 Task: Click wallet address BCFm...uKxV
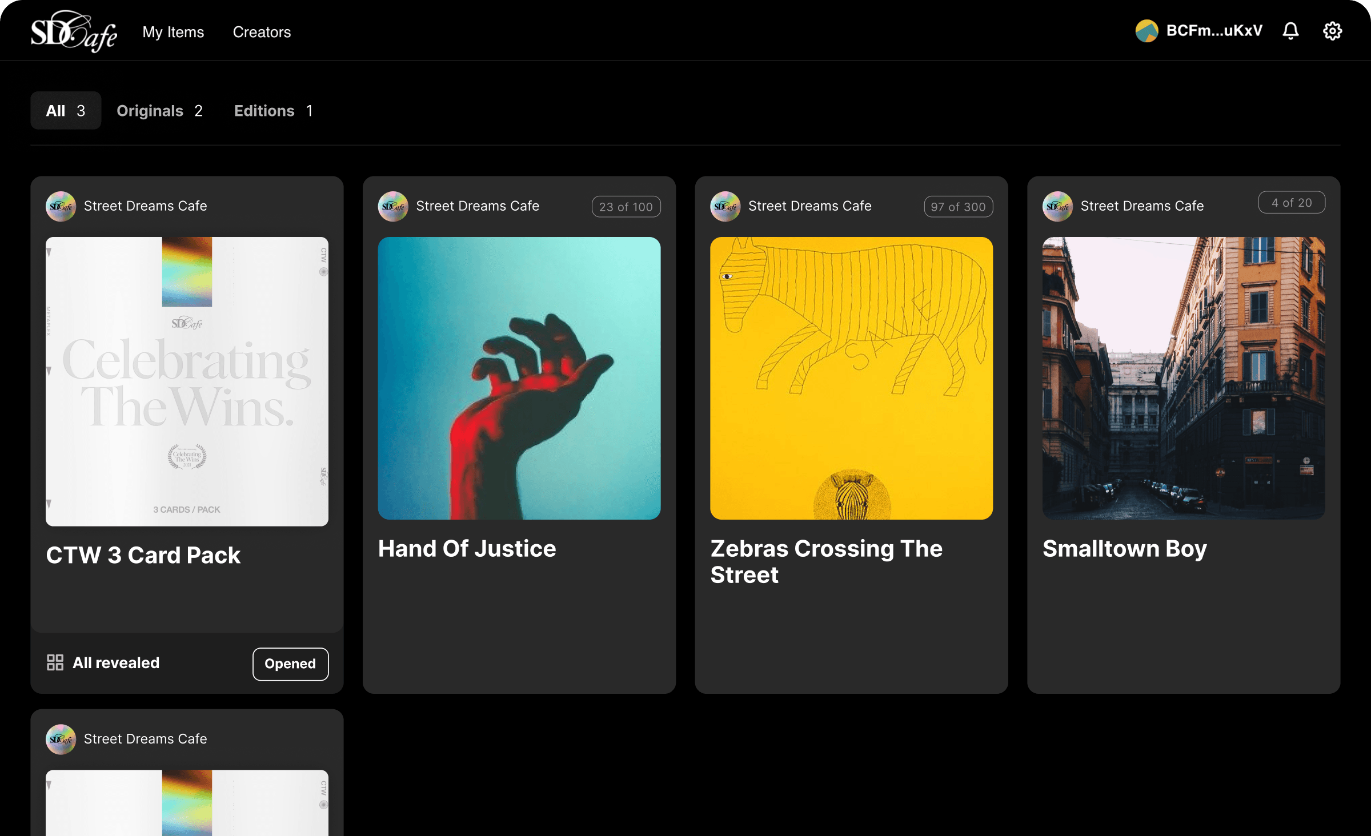pos(1214,31)
